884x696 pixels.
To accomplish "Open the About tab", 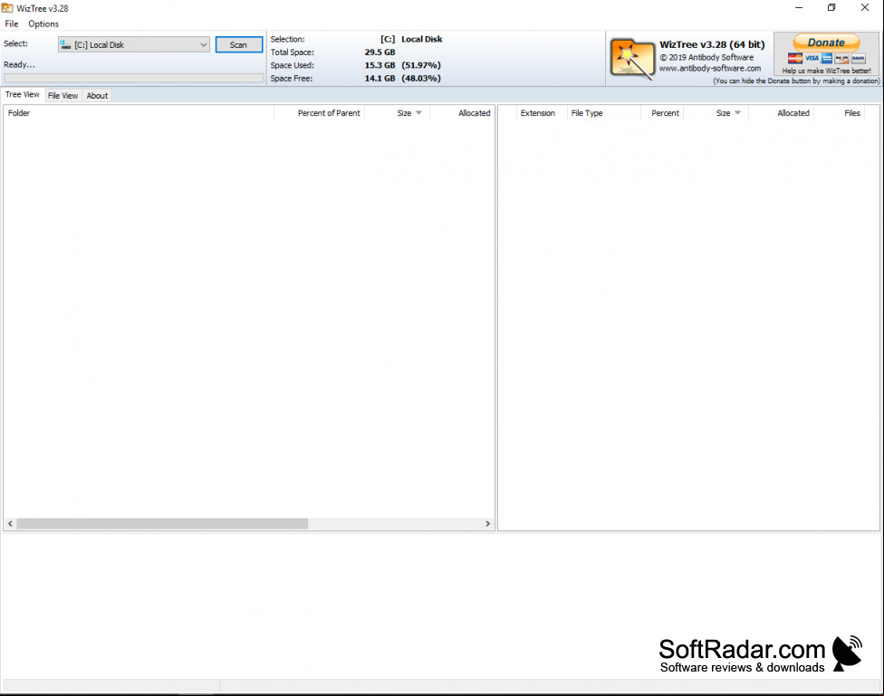I will [x=97, y=96].
